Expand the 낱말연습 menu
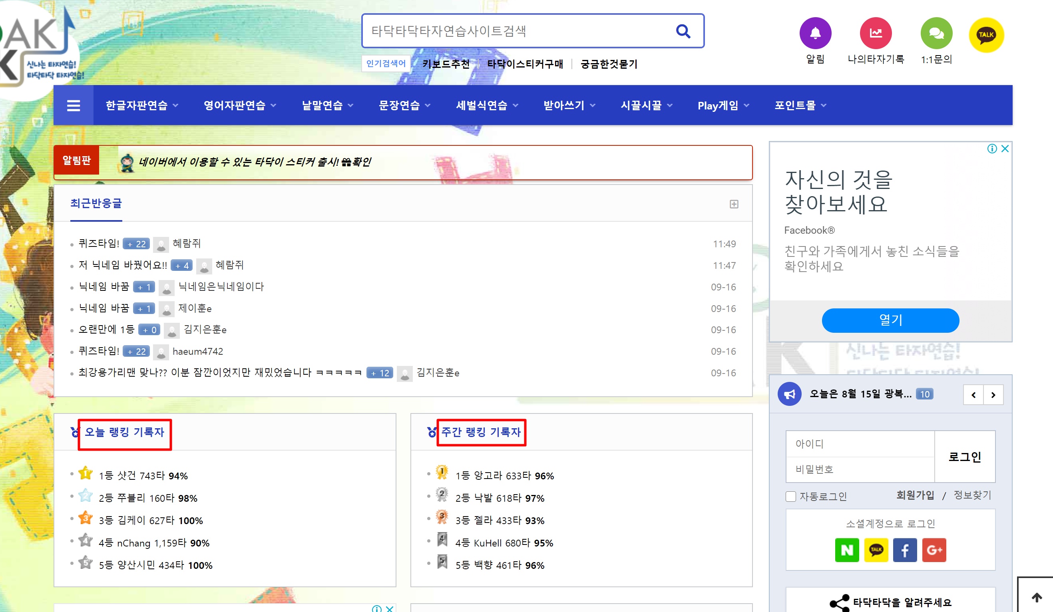 [328, 105]
